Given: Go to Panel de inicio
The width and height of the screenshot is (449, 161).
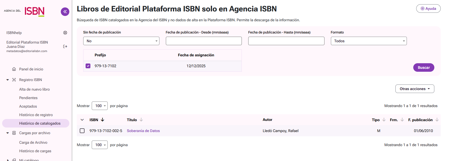Looking at the screenshot, I should click(31, 69).
